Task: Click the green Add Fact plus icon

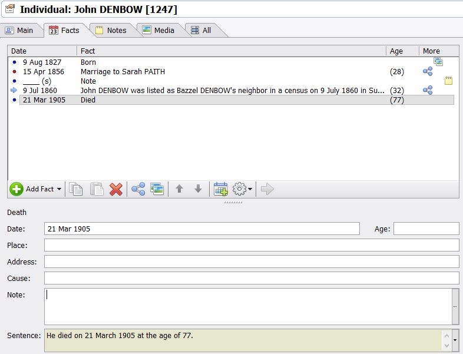Action: click(16, 189)
